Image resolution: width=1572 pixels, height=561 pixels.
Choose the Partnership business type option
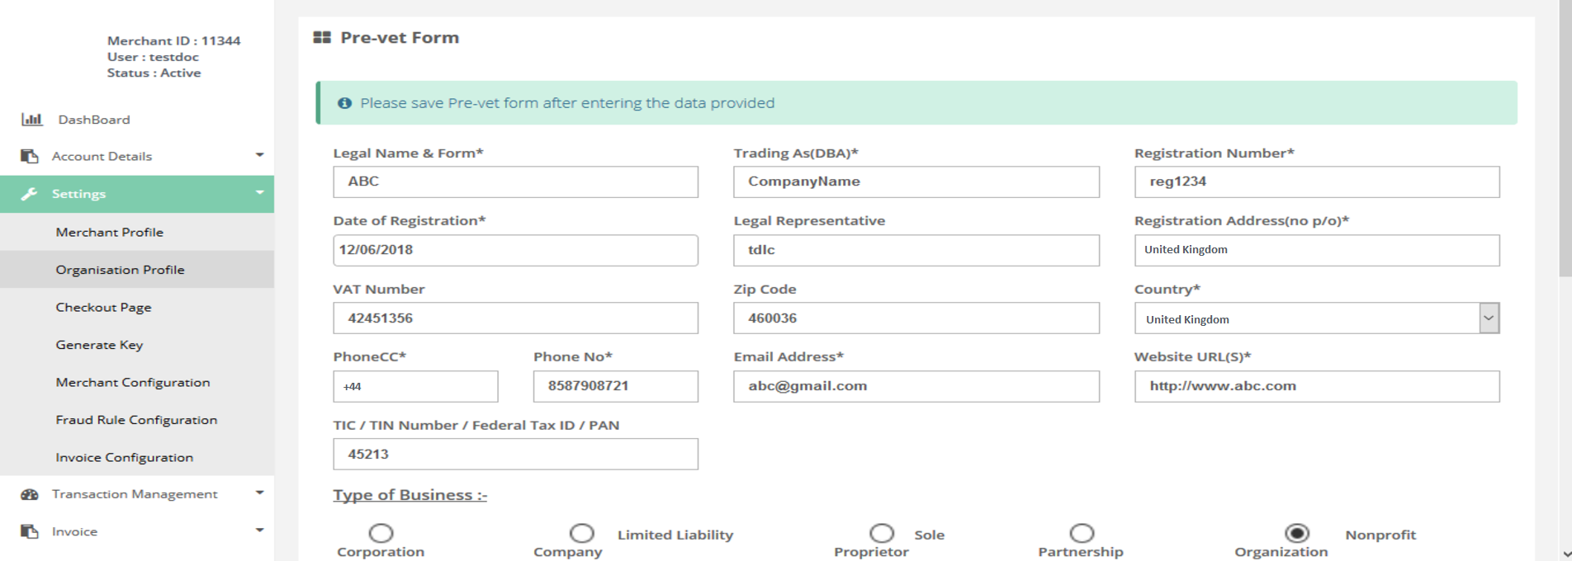coord(1081,533)
